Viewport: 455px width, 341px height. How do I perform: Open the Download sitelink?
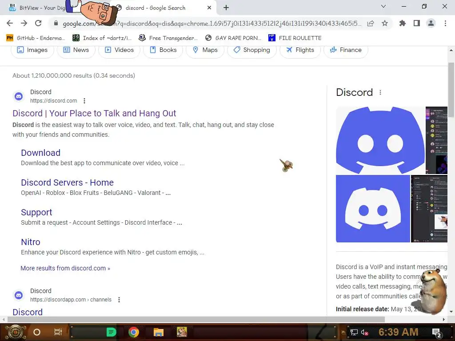40,153
